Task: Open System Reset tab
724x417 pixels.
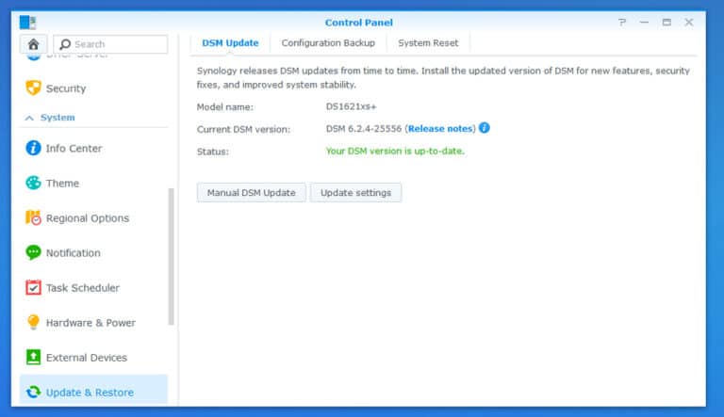Action: coord(428,43)
